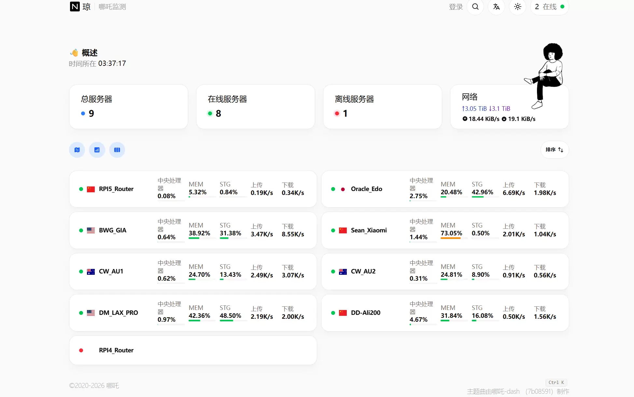Click the search magnifier icon
634x397 pixels.
pos(475,7)
